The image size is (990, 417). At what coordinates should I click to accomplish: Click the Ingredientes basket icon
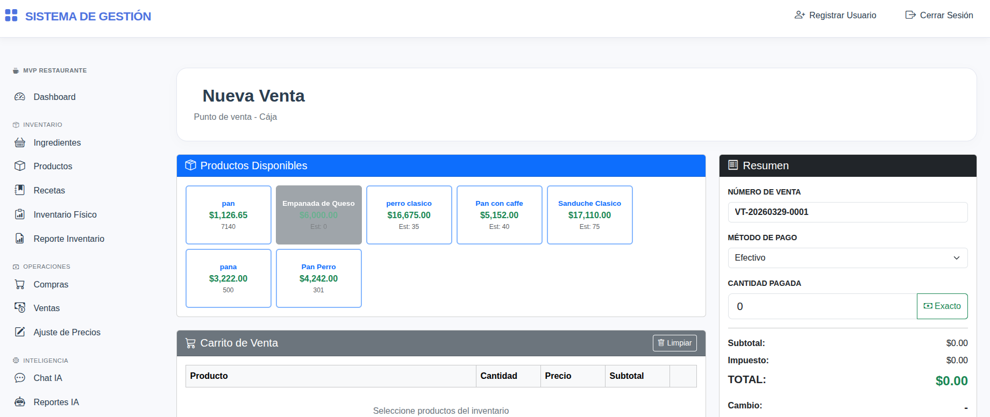20,142
